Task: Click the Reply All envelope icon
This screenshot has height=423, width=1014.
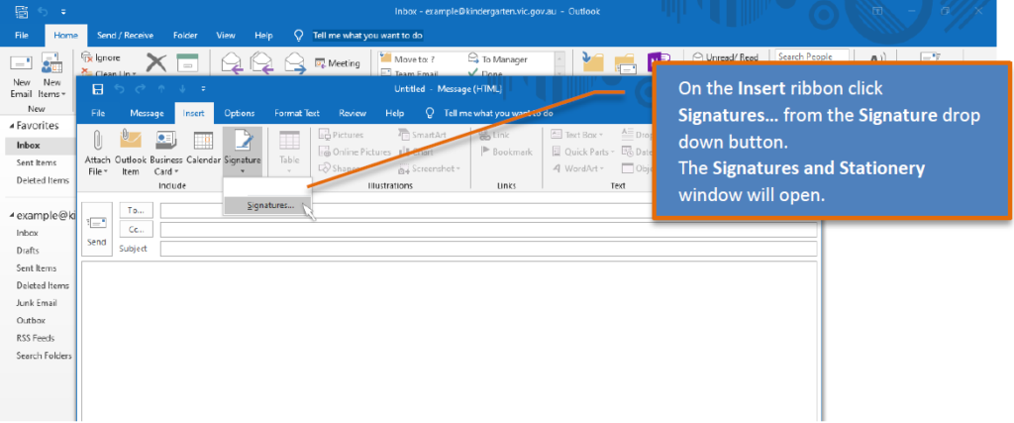Action: 262,62
